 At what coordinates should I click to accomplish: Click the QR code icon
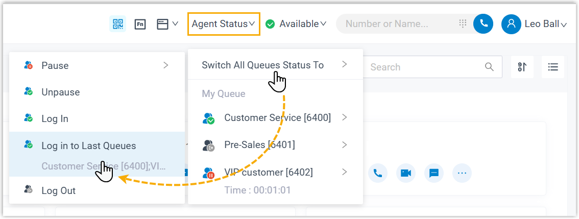point(118,23)
